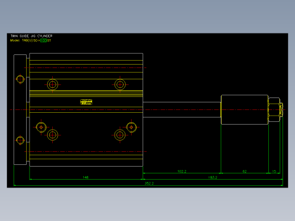Screen dimensions: 295x221
Task: Select the 102.2 dimension text
Action: click(182, 171)
